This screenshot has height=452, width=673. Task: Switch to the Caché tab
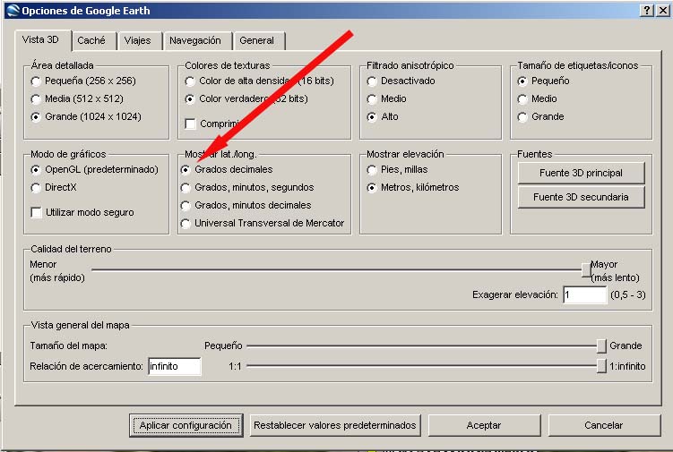click(91, 40)
